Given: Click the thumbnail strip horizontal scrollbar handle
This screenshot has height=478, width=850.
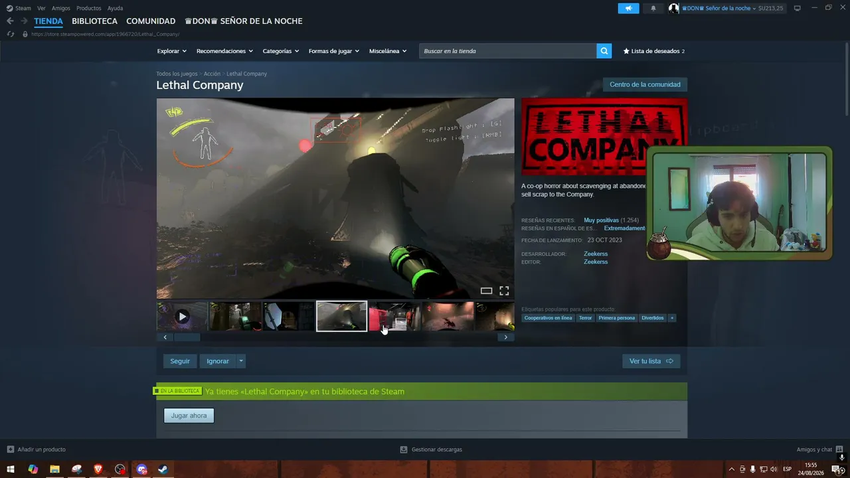Looking at the screenshot, I should (187, 337).
